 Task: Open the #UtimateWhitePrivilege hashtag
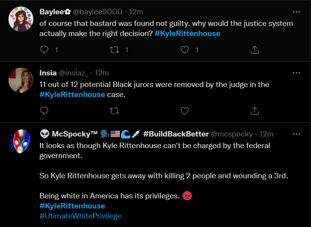[x=80, y=216]
